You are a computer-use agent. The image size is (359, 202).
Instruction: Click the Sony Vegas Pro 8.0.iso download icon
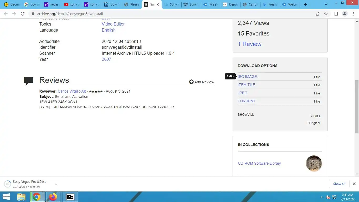(7, 184)
